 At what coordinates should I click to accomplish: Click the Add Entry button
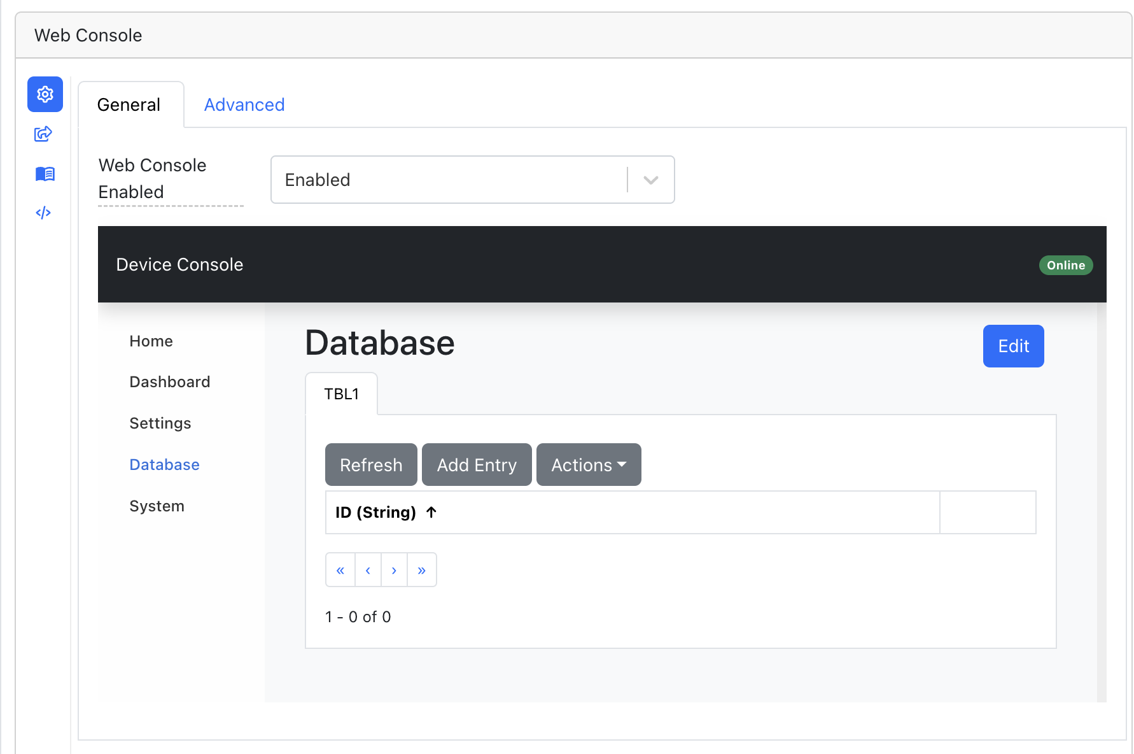tap(477, 465)
